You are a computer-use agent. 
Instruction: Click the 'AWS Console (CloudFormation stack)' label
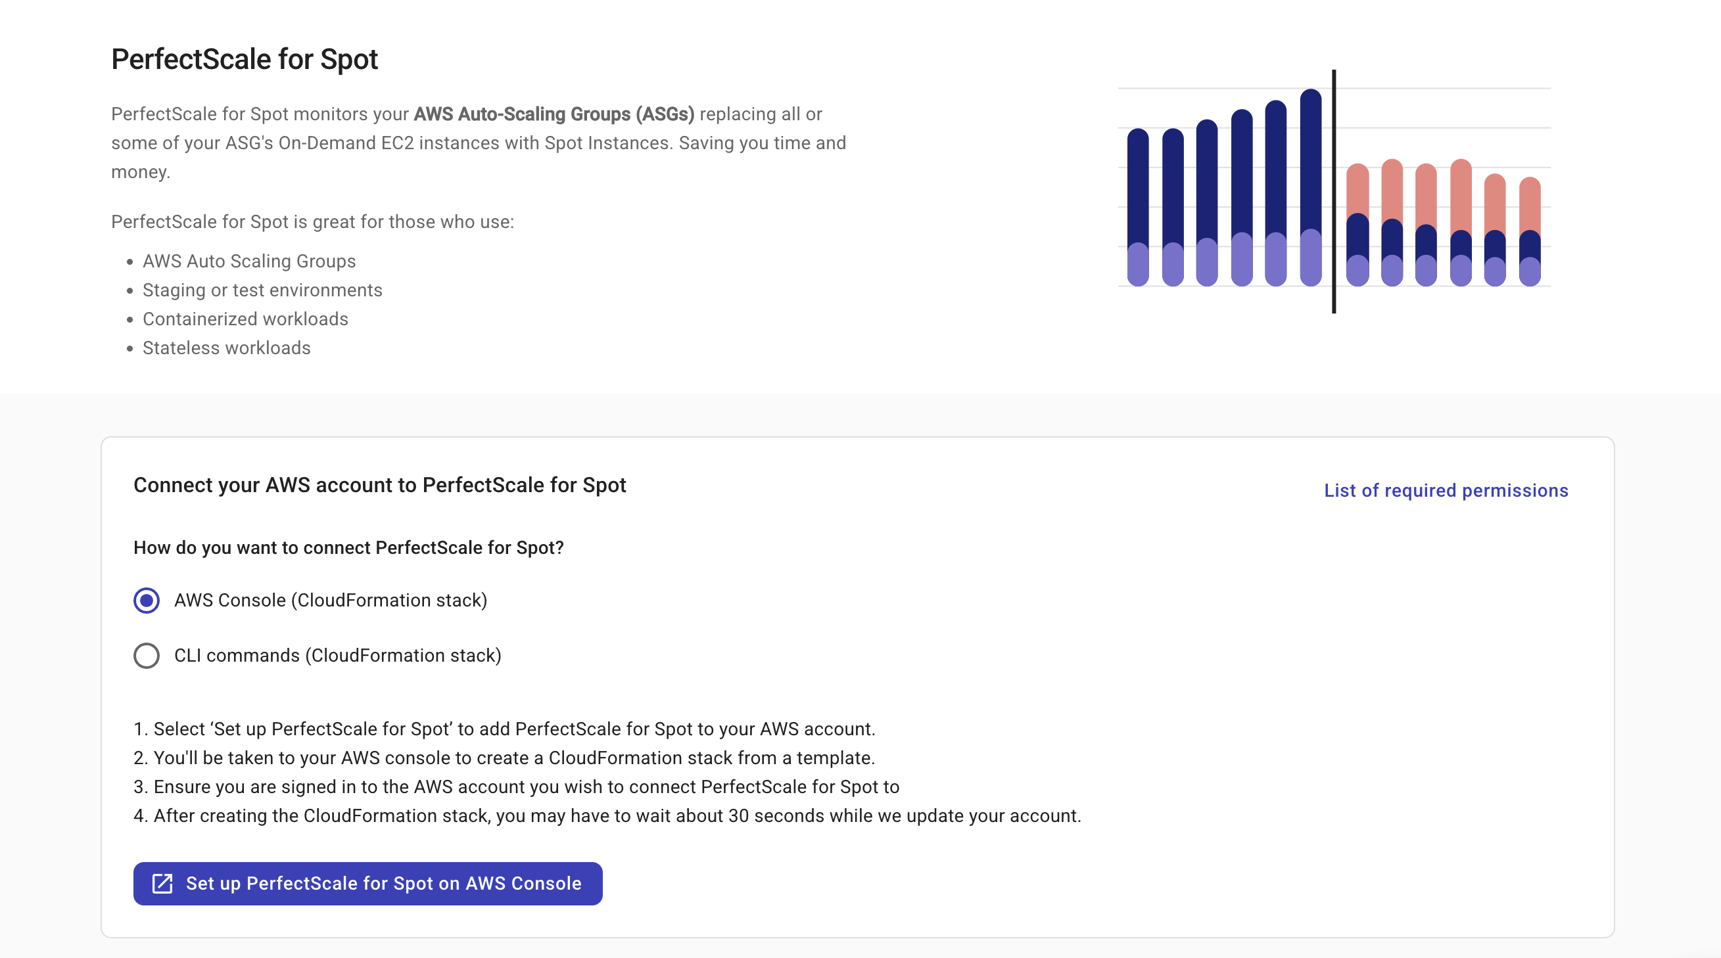coord(331,600)
